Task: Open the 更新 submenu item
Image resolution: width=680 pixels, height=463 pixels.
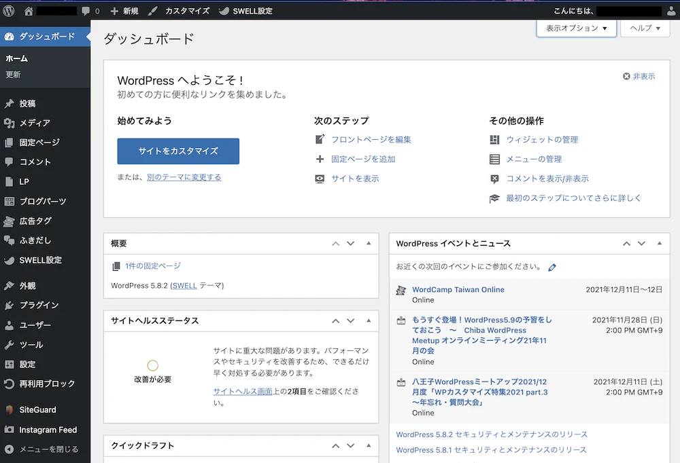Action: (13, 75)
